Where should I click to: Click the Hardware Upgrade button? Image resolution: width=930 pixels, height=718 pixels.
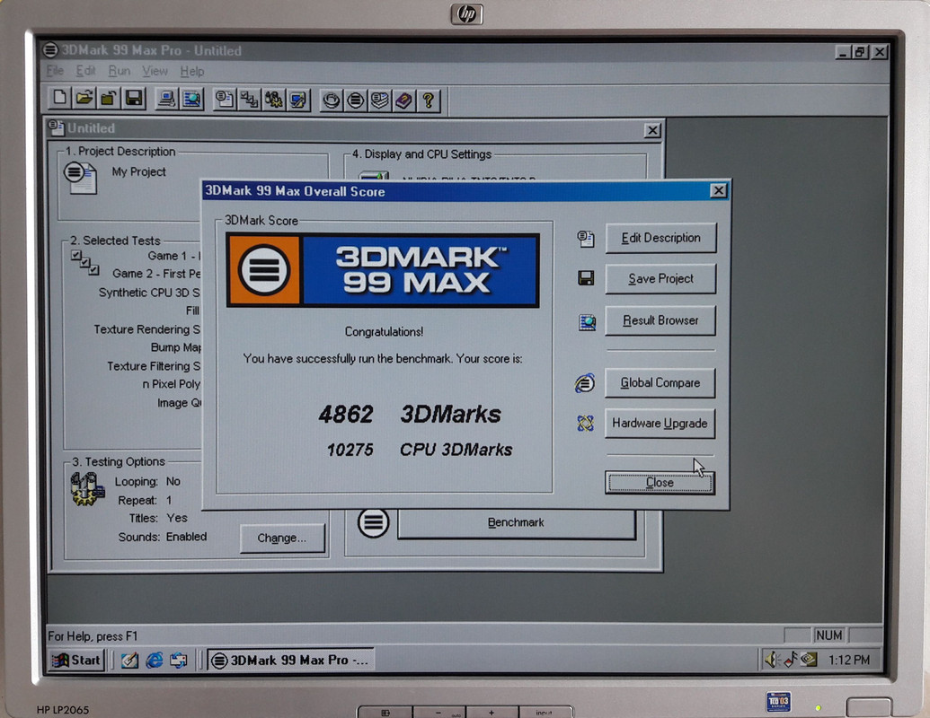660,423
